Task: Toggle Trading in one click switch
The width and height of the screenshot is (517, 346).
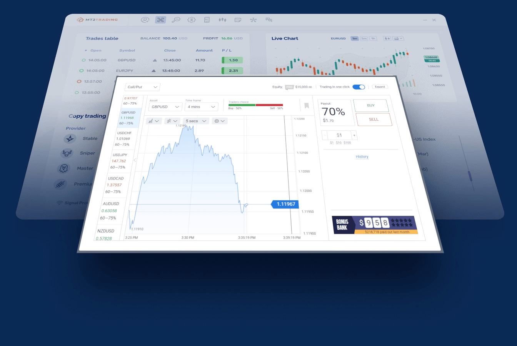Action: [359, 87]
